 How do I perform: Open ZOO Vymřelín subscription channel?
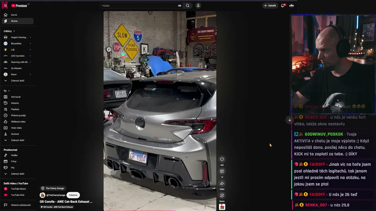[x=18, y=56]
